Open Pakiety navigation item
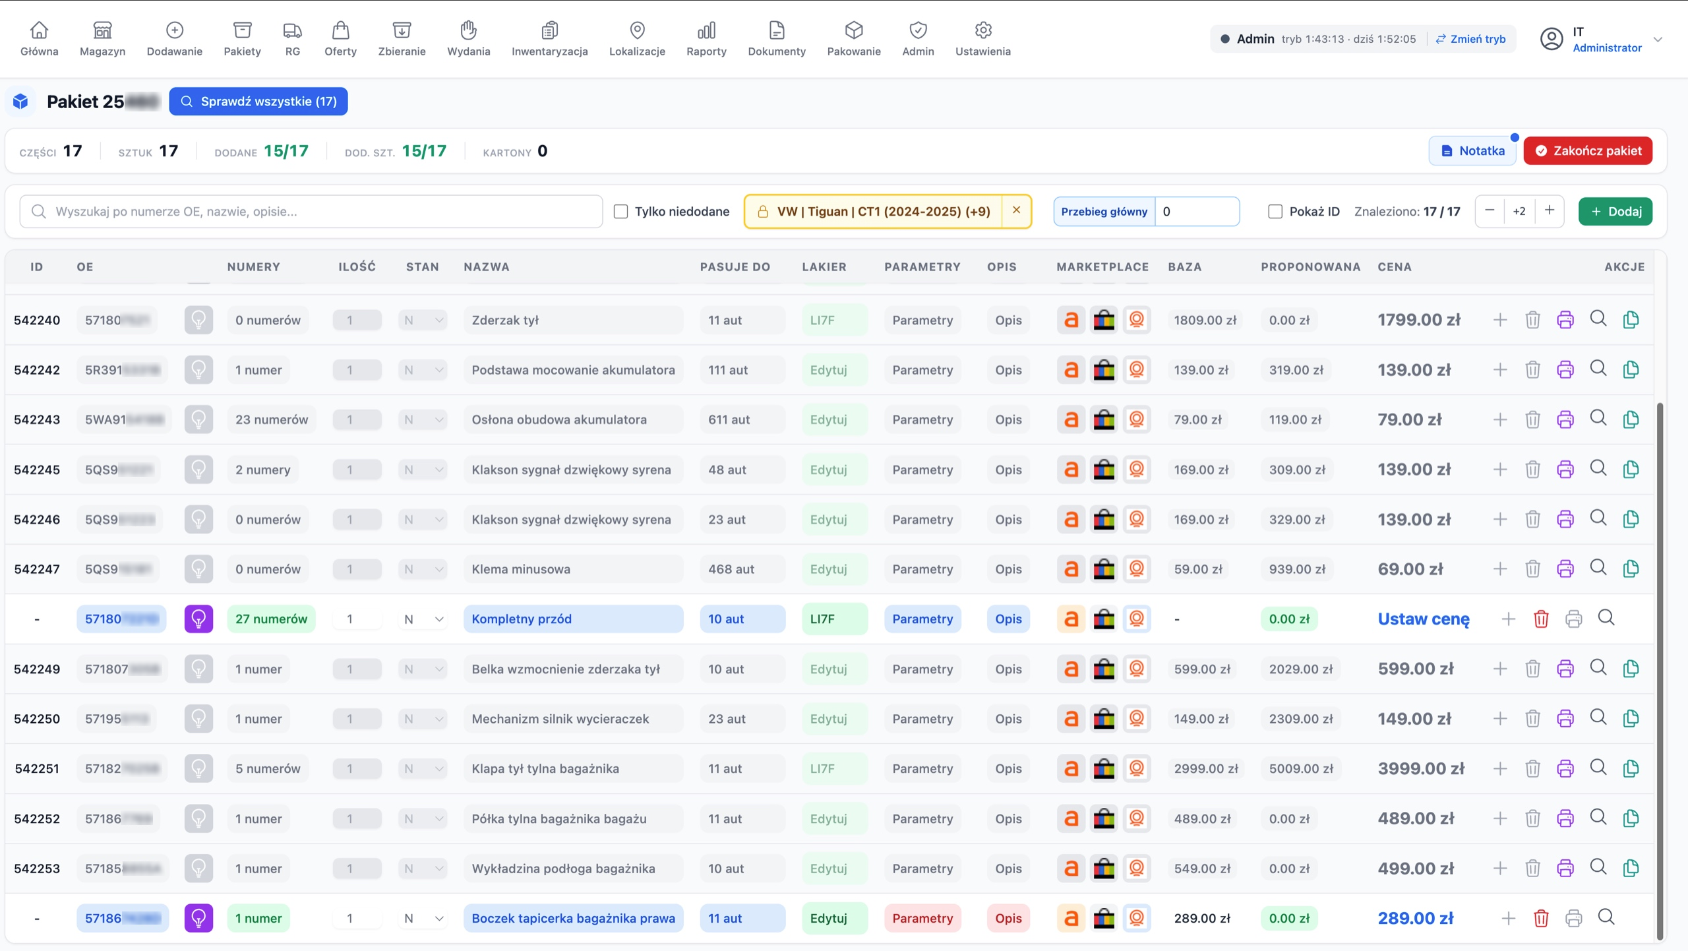The width and height of the screenshot is (1688, 951). point(242,39)
